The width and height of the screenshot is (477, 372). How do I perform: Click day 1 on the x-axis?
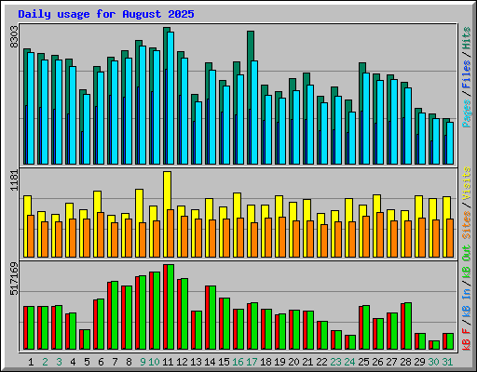click(x=31, y=362)
